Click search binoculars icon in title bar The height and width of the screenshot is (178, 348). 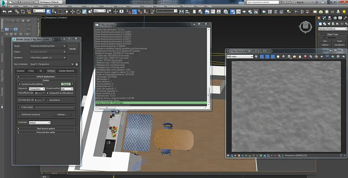coord(282,2)
